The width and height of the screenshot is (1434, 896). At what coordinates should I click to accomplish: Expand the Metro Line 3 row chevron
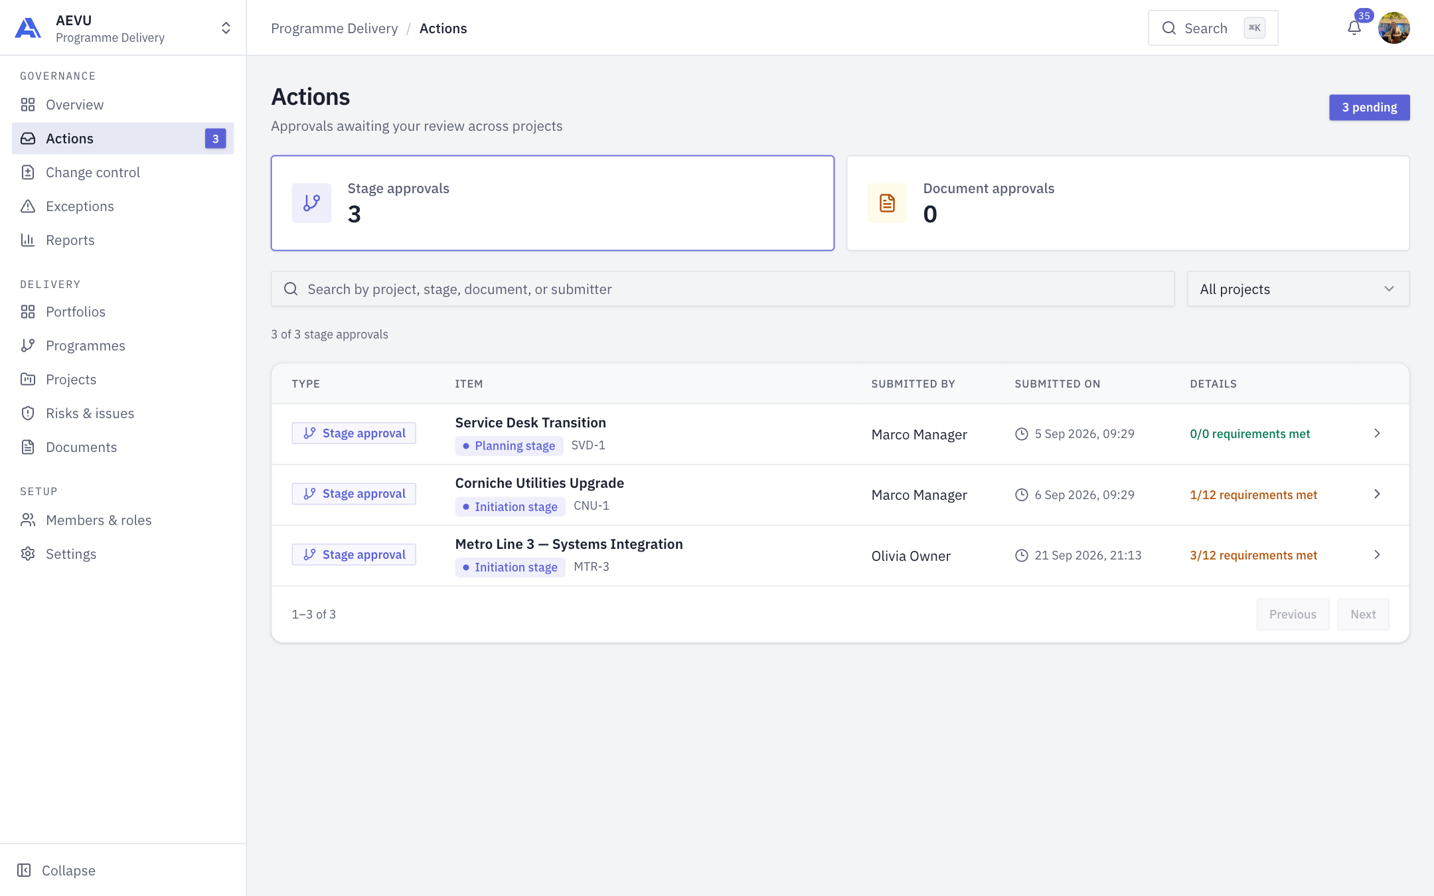(x=1377, y=555)
